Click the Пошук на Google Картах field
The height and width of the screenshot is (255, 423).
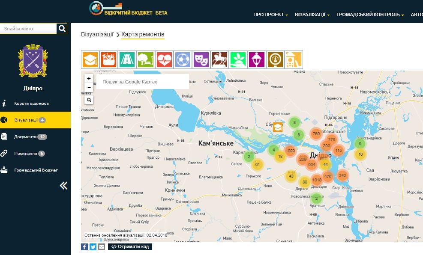tap(142, 82)
